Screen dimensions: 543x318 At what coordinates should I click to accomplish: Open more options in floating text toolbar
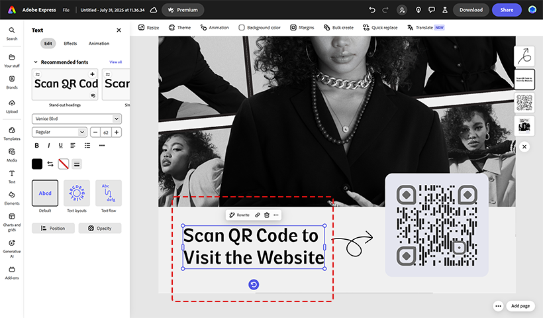coord(276,215)
